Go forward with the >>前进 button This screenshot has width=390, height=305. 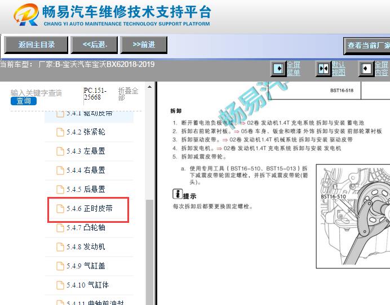click(x=144, y=45)
